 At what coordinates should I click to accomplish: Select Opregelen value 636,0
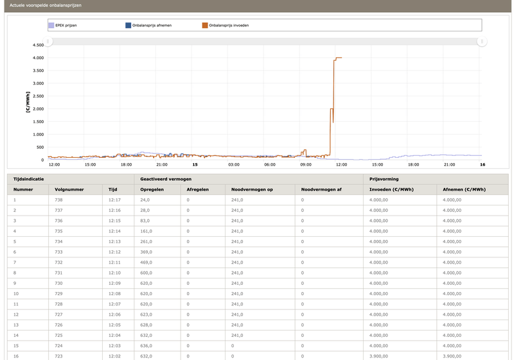pyautogui.click(x=146, y=346)
